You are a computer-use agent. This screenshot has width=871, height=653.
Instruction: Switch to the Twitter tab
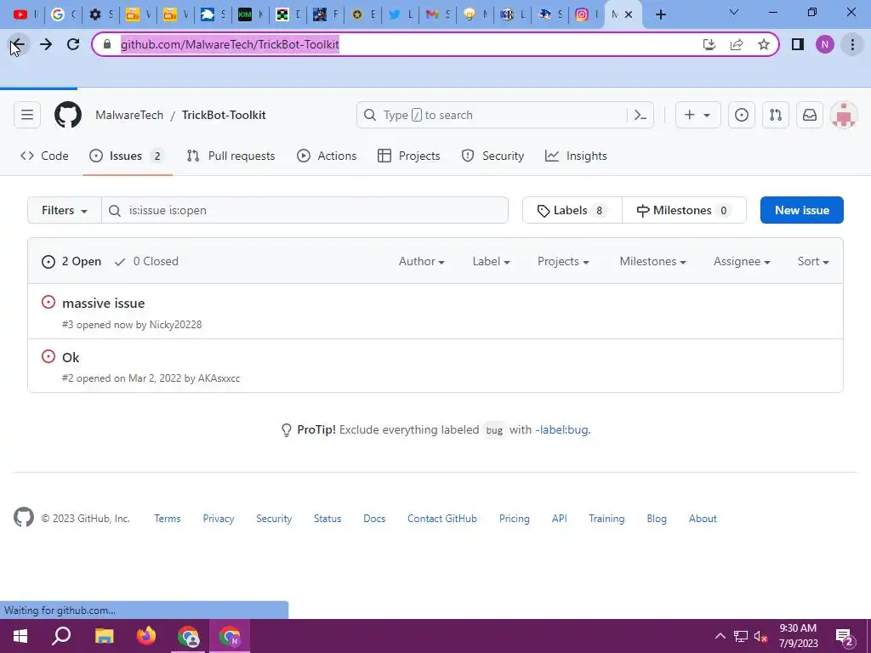pos(401,15)
